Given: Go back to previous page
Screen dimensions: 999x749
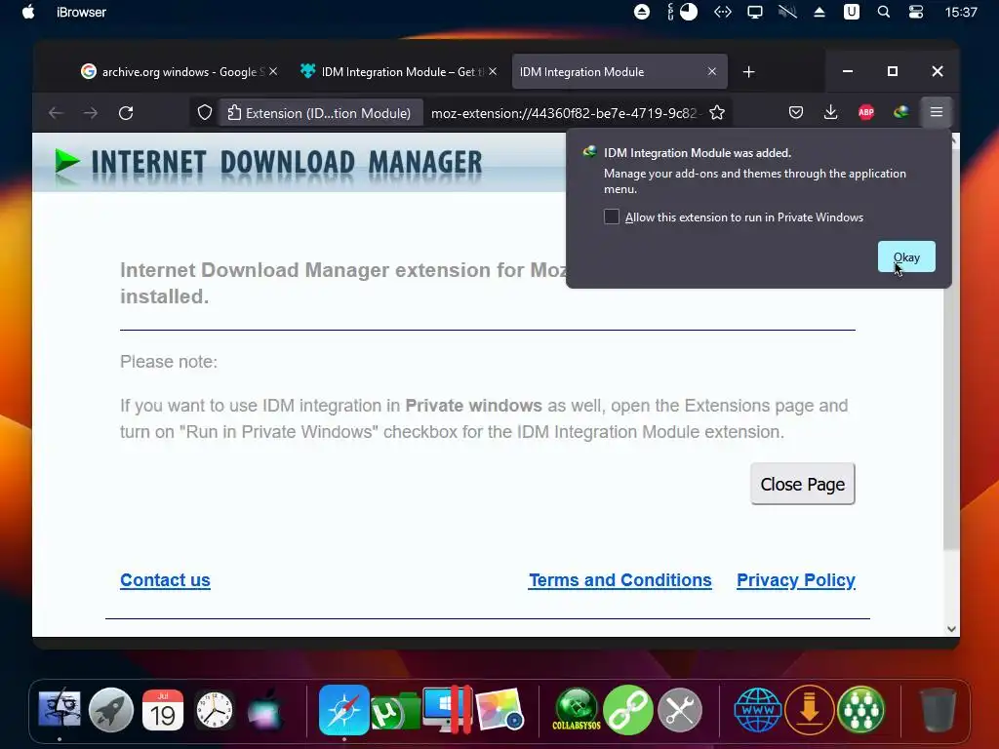Looking at the screenshot, I should tap(56, 113).
